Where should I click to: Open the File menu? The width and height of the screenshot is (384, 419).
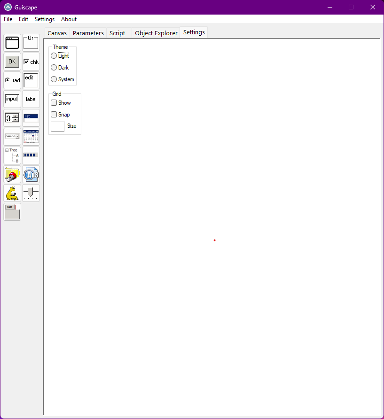pyautogui.click(x=8, y=19)
